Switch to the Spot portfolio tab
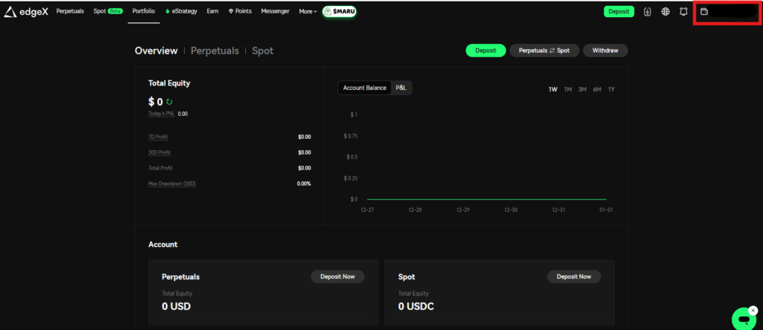 click(x=262, y=51)
